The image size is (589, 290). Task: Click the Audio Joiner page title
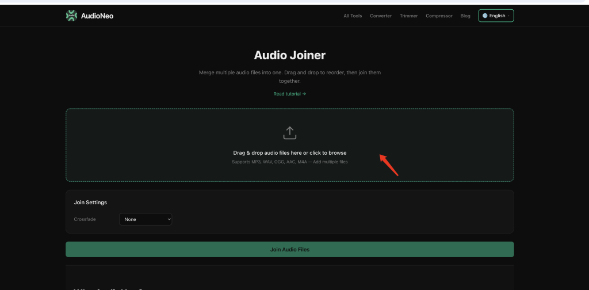[290, 55]
